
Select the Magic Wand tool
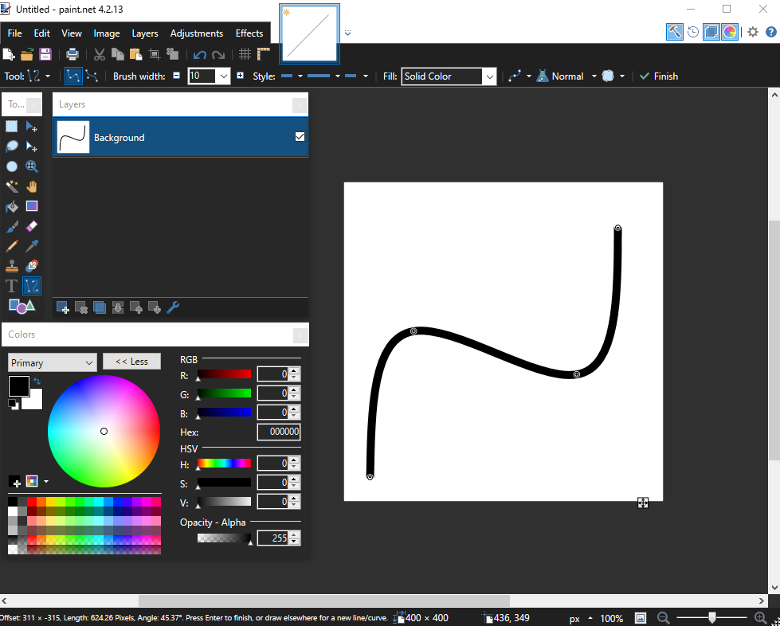pyautogui.click(x=11, y=186)
